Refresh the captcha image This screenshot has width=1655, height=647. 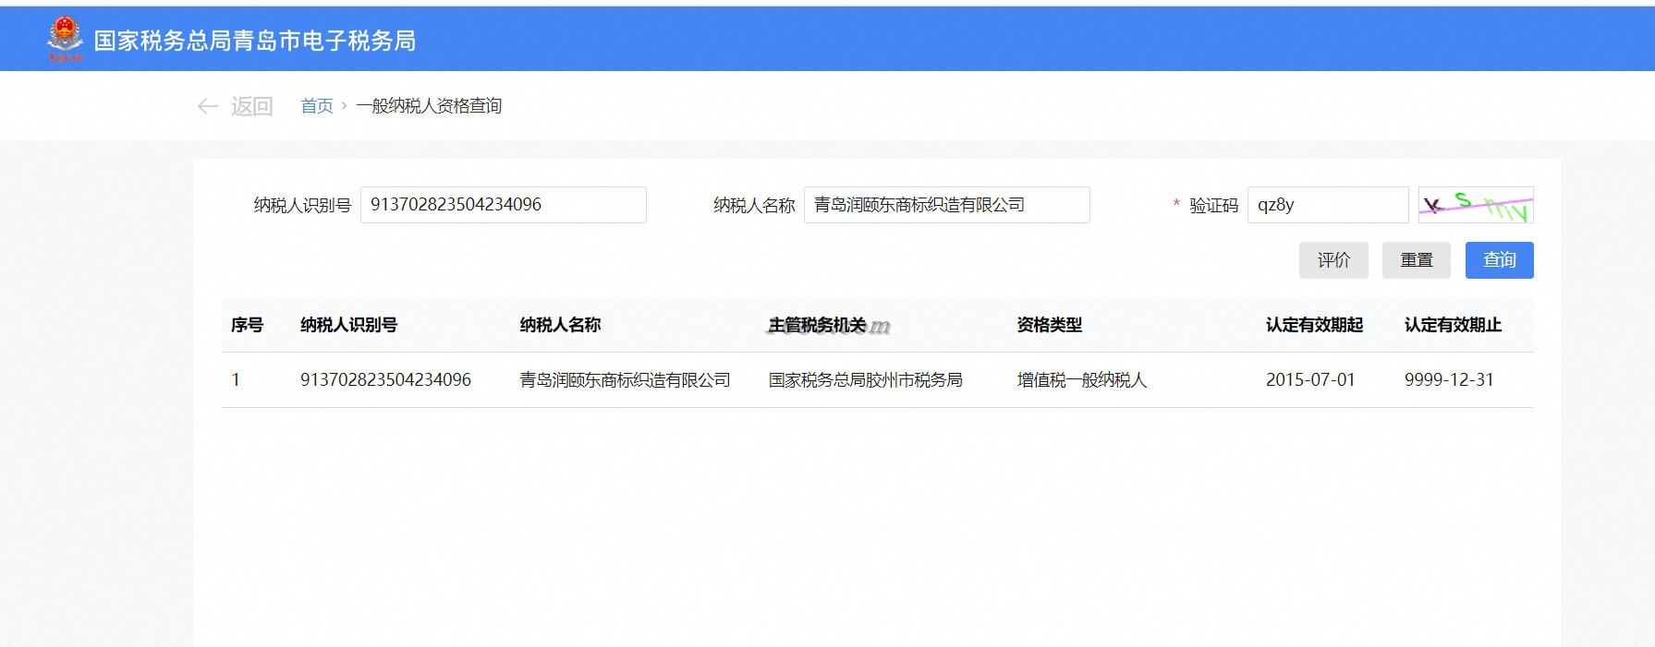click(1476, 205)
